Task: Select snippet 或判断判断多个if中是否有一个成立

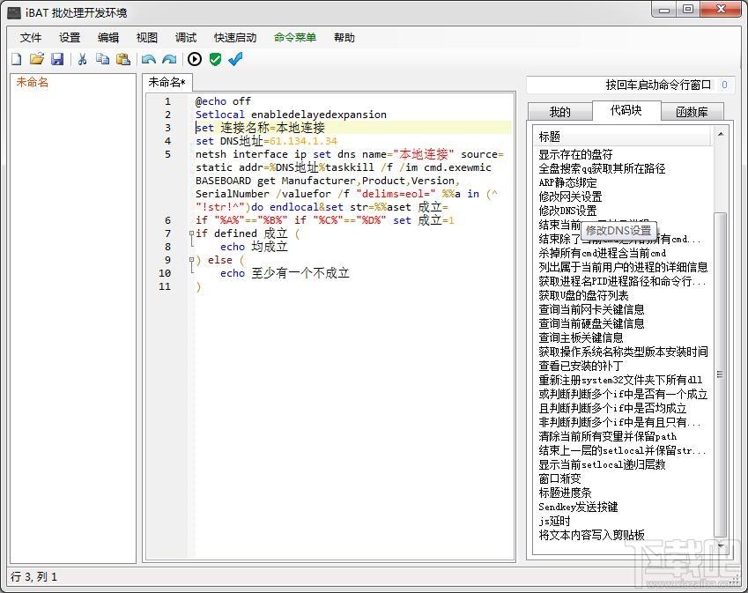Action: pyautogui.click(x=623, y=394)
